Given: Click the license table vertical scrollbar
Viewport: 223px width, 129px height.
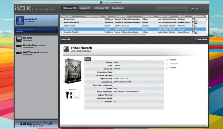Looking at the screenshot, I should click(x=207, y=19).
